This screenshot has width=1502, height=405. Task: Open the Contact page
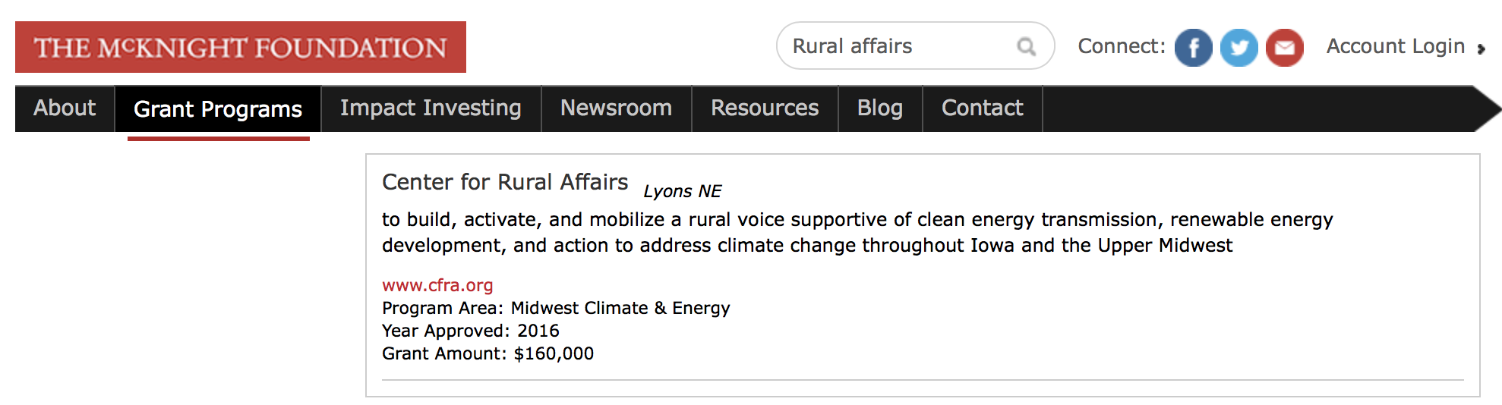[x=983, y=108]
